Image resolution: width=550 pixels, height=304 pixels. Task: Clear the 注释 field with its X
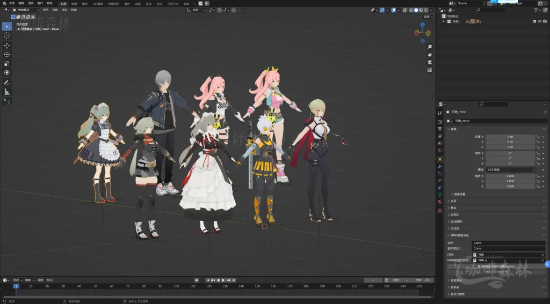tap(542, 255)
